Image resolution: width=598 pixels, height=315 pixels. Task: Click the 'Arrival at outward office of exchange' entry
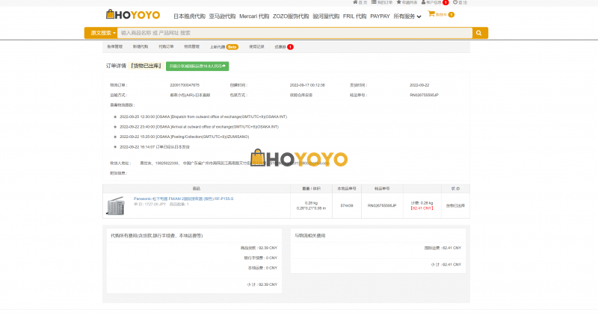pos(199,127)
